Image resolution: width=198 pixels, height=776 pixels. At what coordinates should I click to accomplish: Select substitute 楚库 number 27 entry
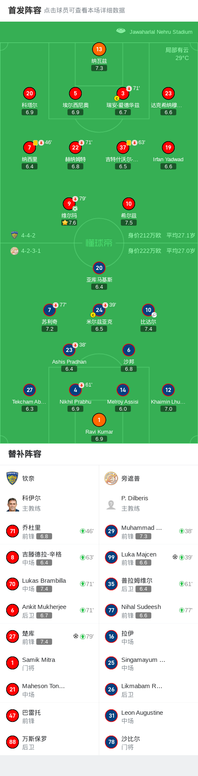50,636
